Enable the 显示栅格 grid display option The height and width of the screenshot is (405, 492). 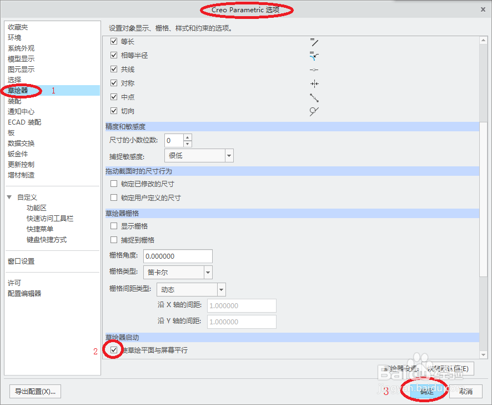pos(114,226)
